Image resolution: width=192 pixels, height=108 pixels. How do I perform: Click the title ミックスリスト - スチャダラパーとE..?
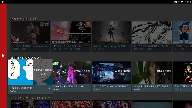pyautogui.click(x=152, y=86)
